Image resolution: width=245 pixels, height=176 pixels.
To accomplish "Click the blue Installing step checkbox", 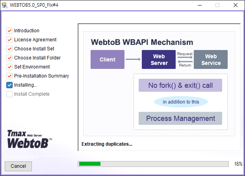I will point(9,85).
